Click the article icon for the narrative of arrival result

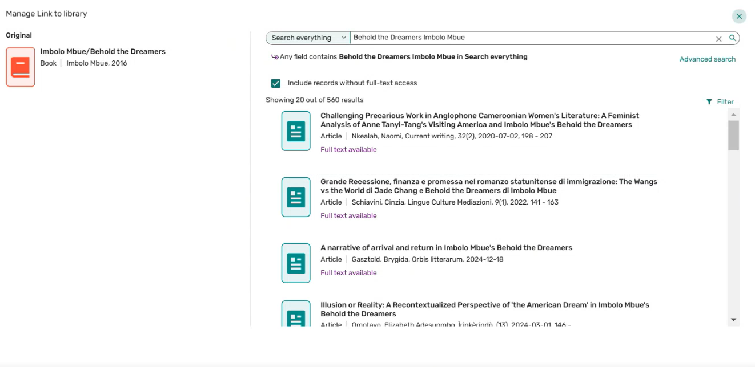coord(296,263)
